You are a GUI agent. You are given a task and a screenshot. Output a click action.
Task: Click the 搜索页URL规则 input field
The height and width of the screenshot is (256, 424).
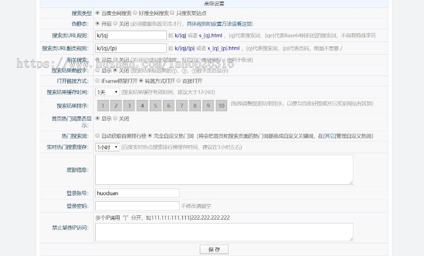point(131,35)
